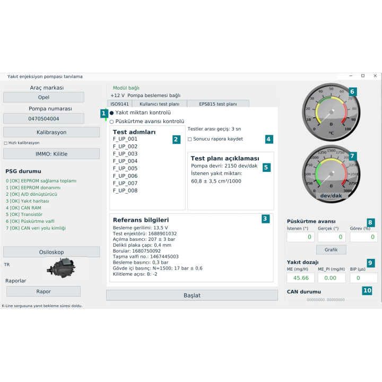Click status line Püskürtme valfi
Screen dimensions: 382x382
30,221
